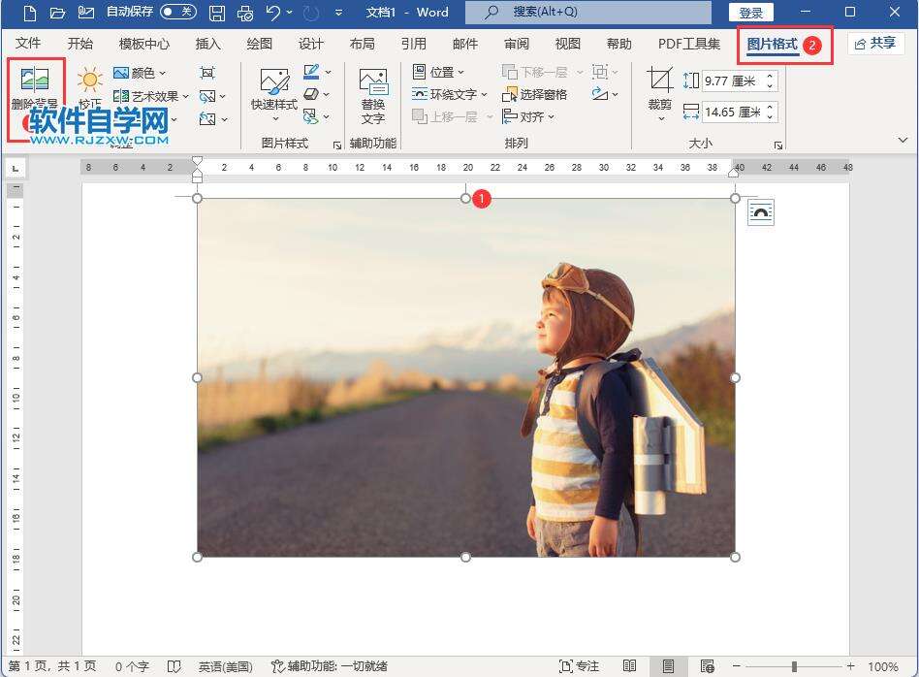Click the search box (搜索 Alt+Q)
Image resolution: width=919 pixels, height=677 pixels.
588,12
